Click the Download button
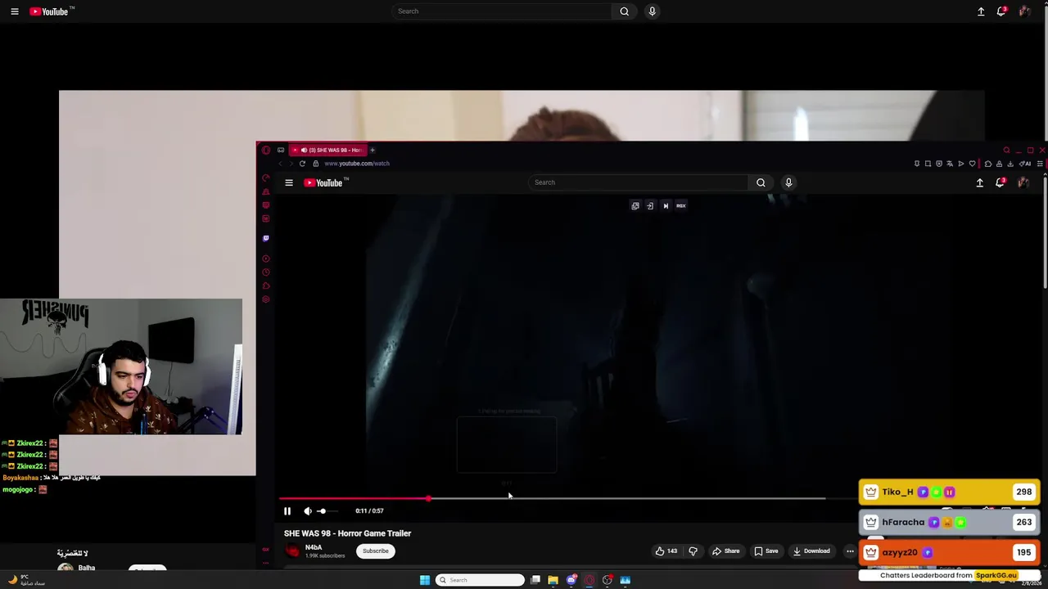 tap(811, 551)
